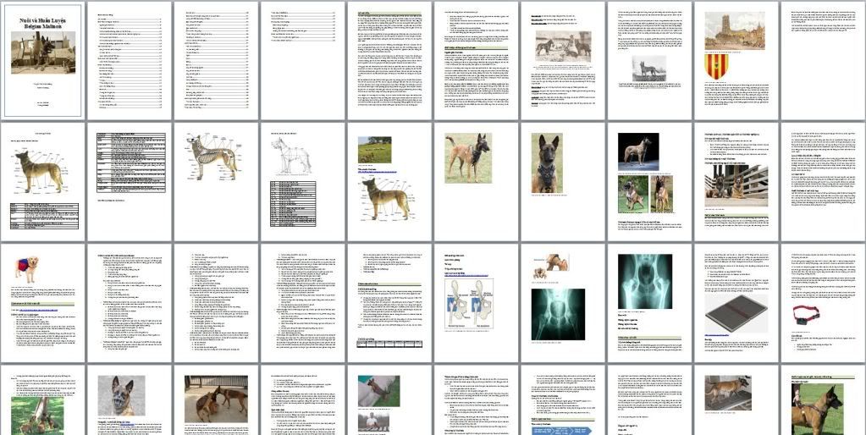This screenshot has height=435, width=866.
Task: Open page with dog walking on a treadmill
Action: (x=736, y=399)
